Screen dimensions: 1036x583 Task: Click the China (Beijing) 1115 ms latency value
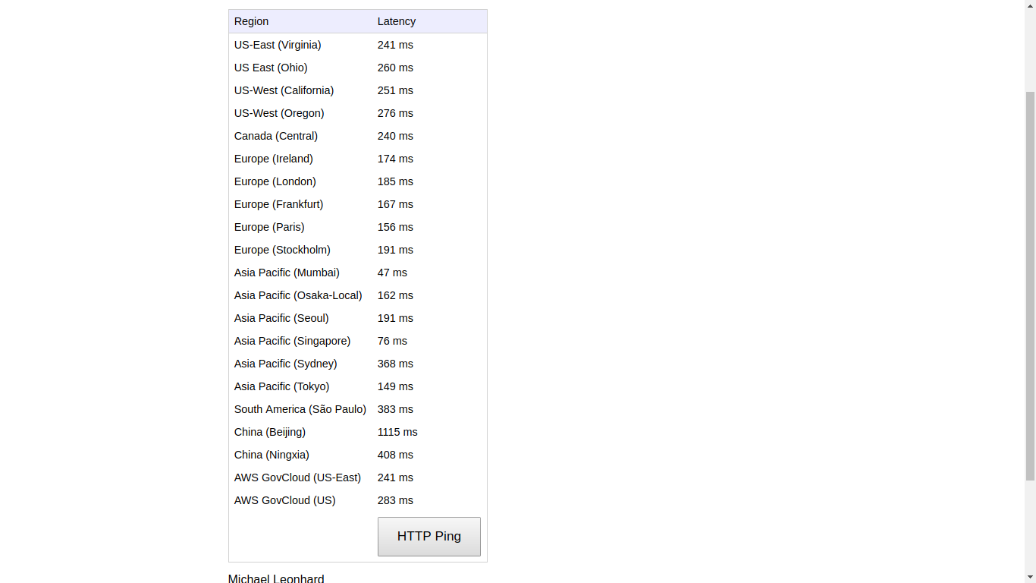click(397, 432)
